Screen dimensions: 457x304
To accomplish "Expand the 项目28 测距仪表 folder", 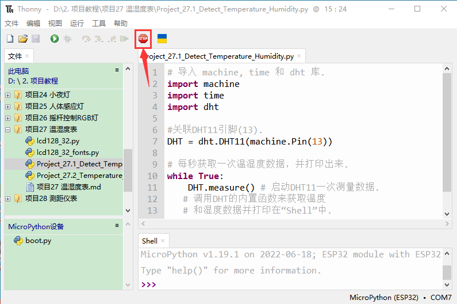I will (x=8, y=199).
